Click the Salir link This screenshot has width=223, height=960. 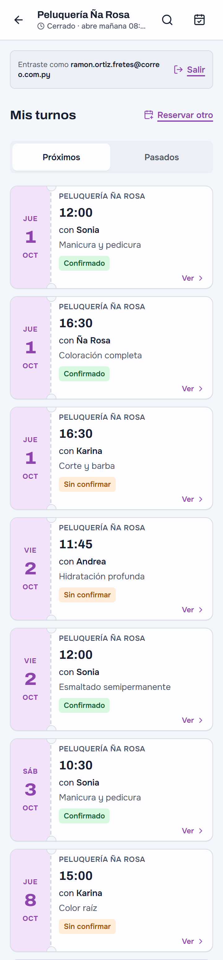(196, 70)
